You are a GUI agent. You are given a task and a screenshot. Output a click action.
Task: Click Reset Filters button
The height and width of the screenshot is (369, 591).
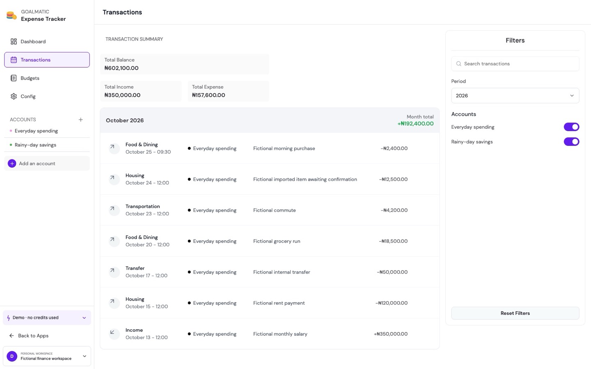pos(515,313)
